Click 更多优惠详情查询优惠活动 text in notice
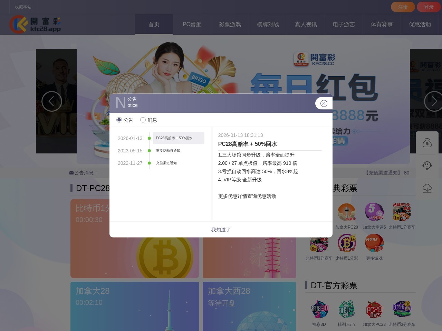 (247, 196)
